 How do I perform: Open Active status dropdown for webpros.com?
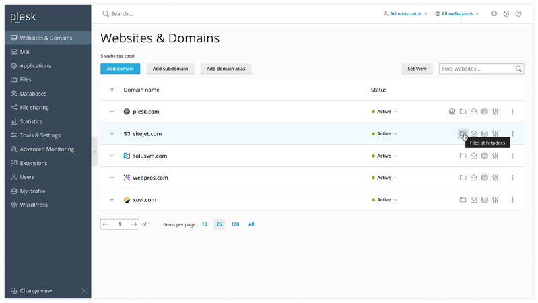[x=384, y=178]
